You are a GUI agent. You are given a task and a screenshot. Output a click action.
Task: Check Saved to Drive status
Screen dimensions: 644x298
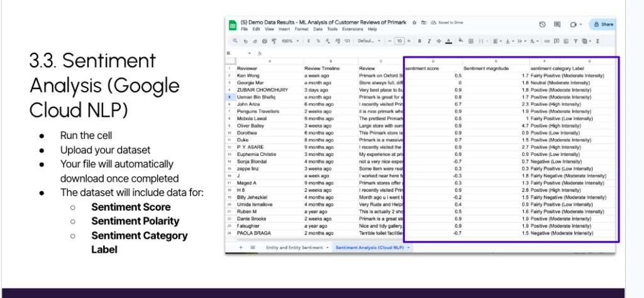(x=447, y=23)
